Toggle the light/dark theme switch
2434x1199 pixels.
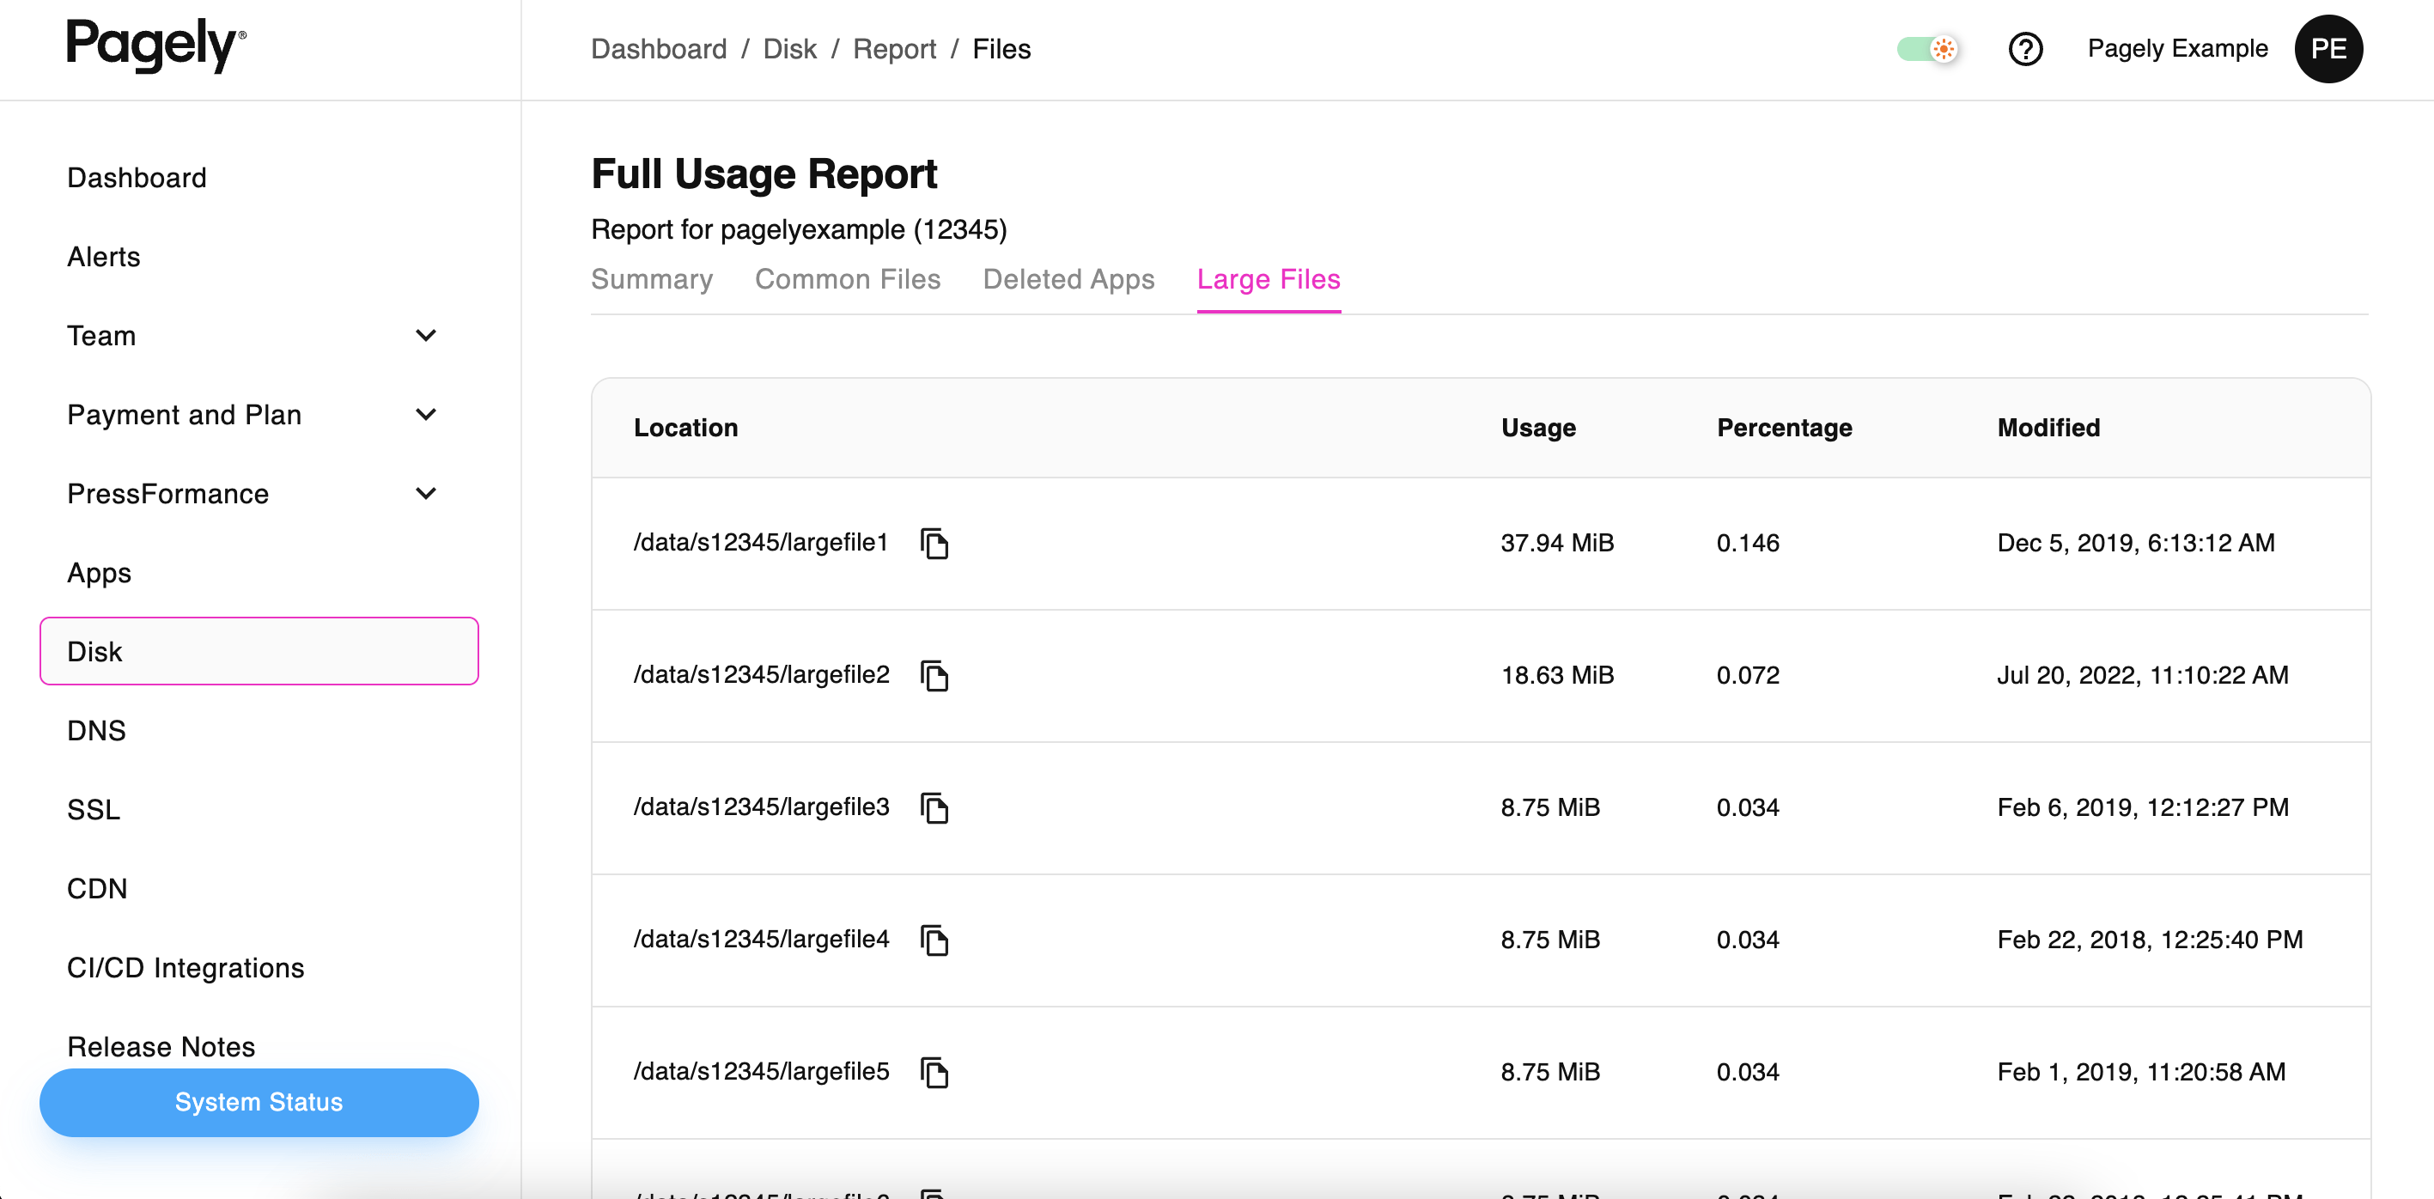pos(1927,49)
